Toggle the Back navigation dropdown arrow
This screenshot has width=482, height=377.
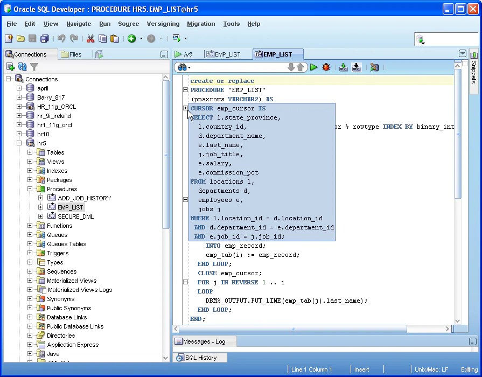[142, 38]
